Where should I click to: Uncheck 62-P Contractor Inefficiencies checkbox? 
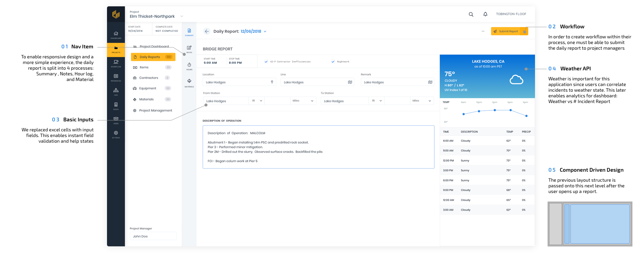266,62
